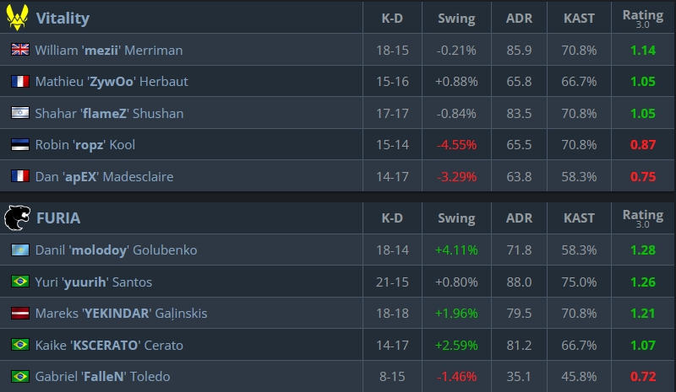Sort Vitality table by K-D column
676x392 pixels.
pyautogui.click(x=392, y=18)
